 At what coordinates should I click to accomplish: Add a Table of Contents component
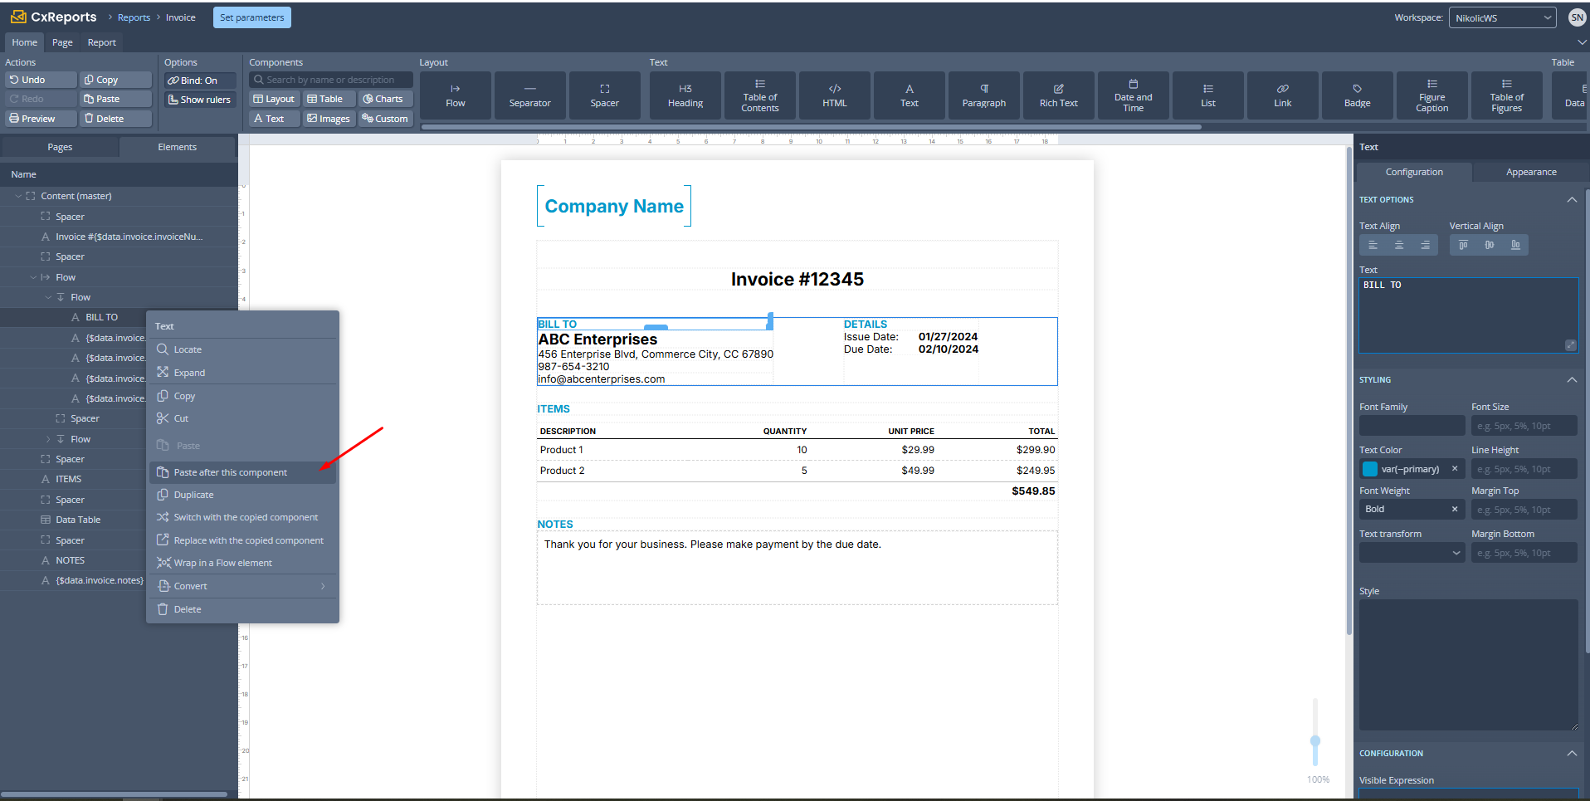point(759,95)
